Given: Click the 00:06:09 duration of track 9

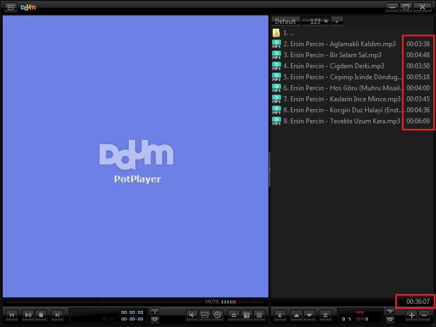Looking at the screenshot, I should 418,121.
